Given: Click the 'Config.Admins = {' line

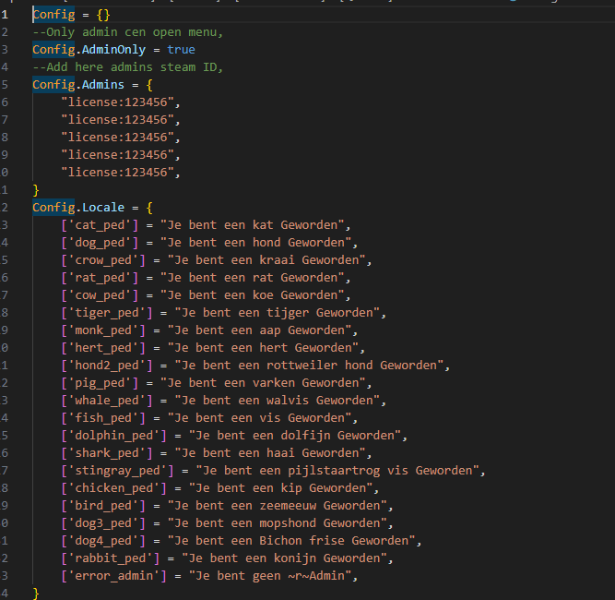Looking at the screenshot, I should 92,85.
